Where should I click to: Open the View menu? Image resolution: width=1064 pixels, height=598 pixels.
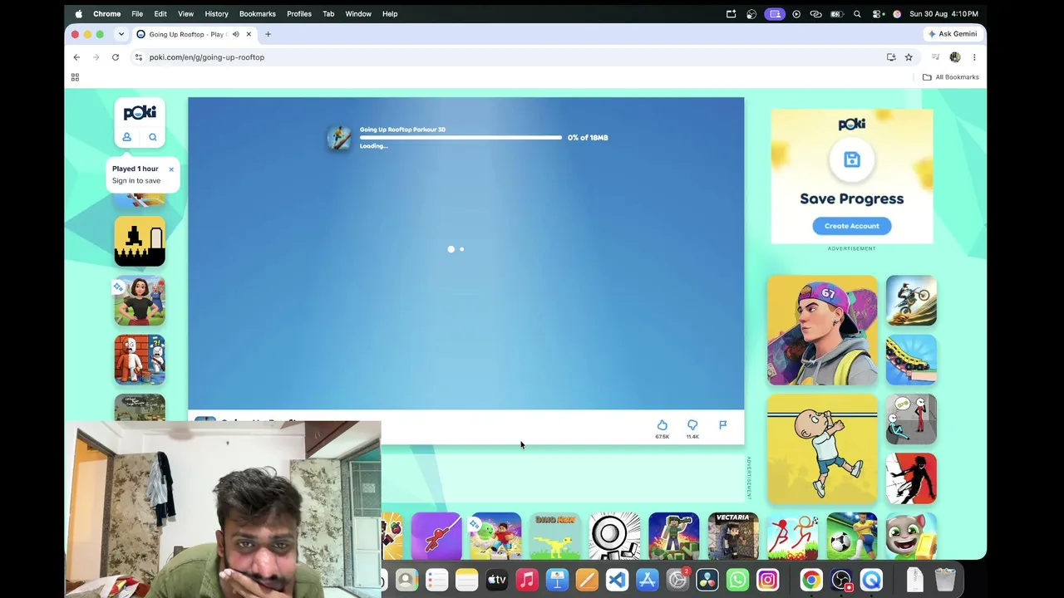[x=185, y=13]
